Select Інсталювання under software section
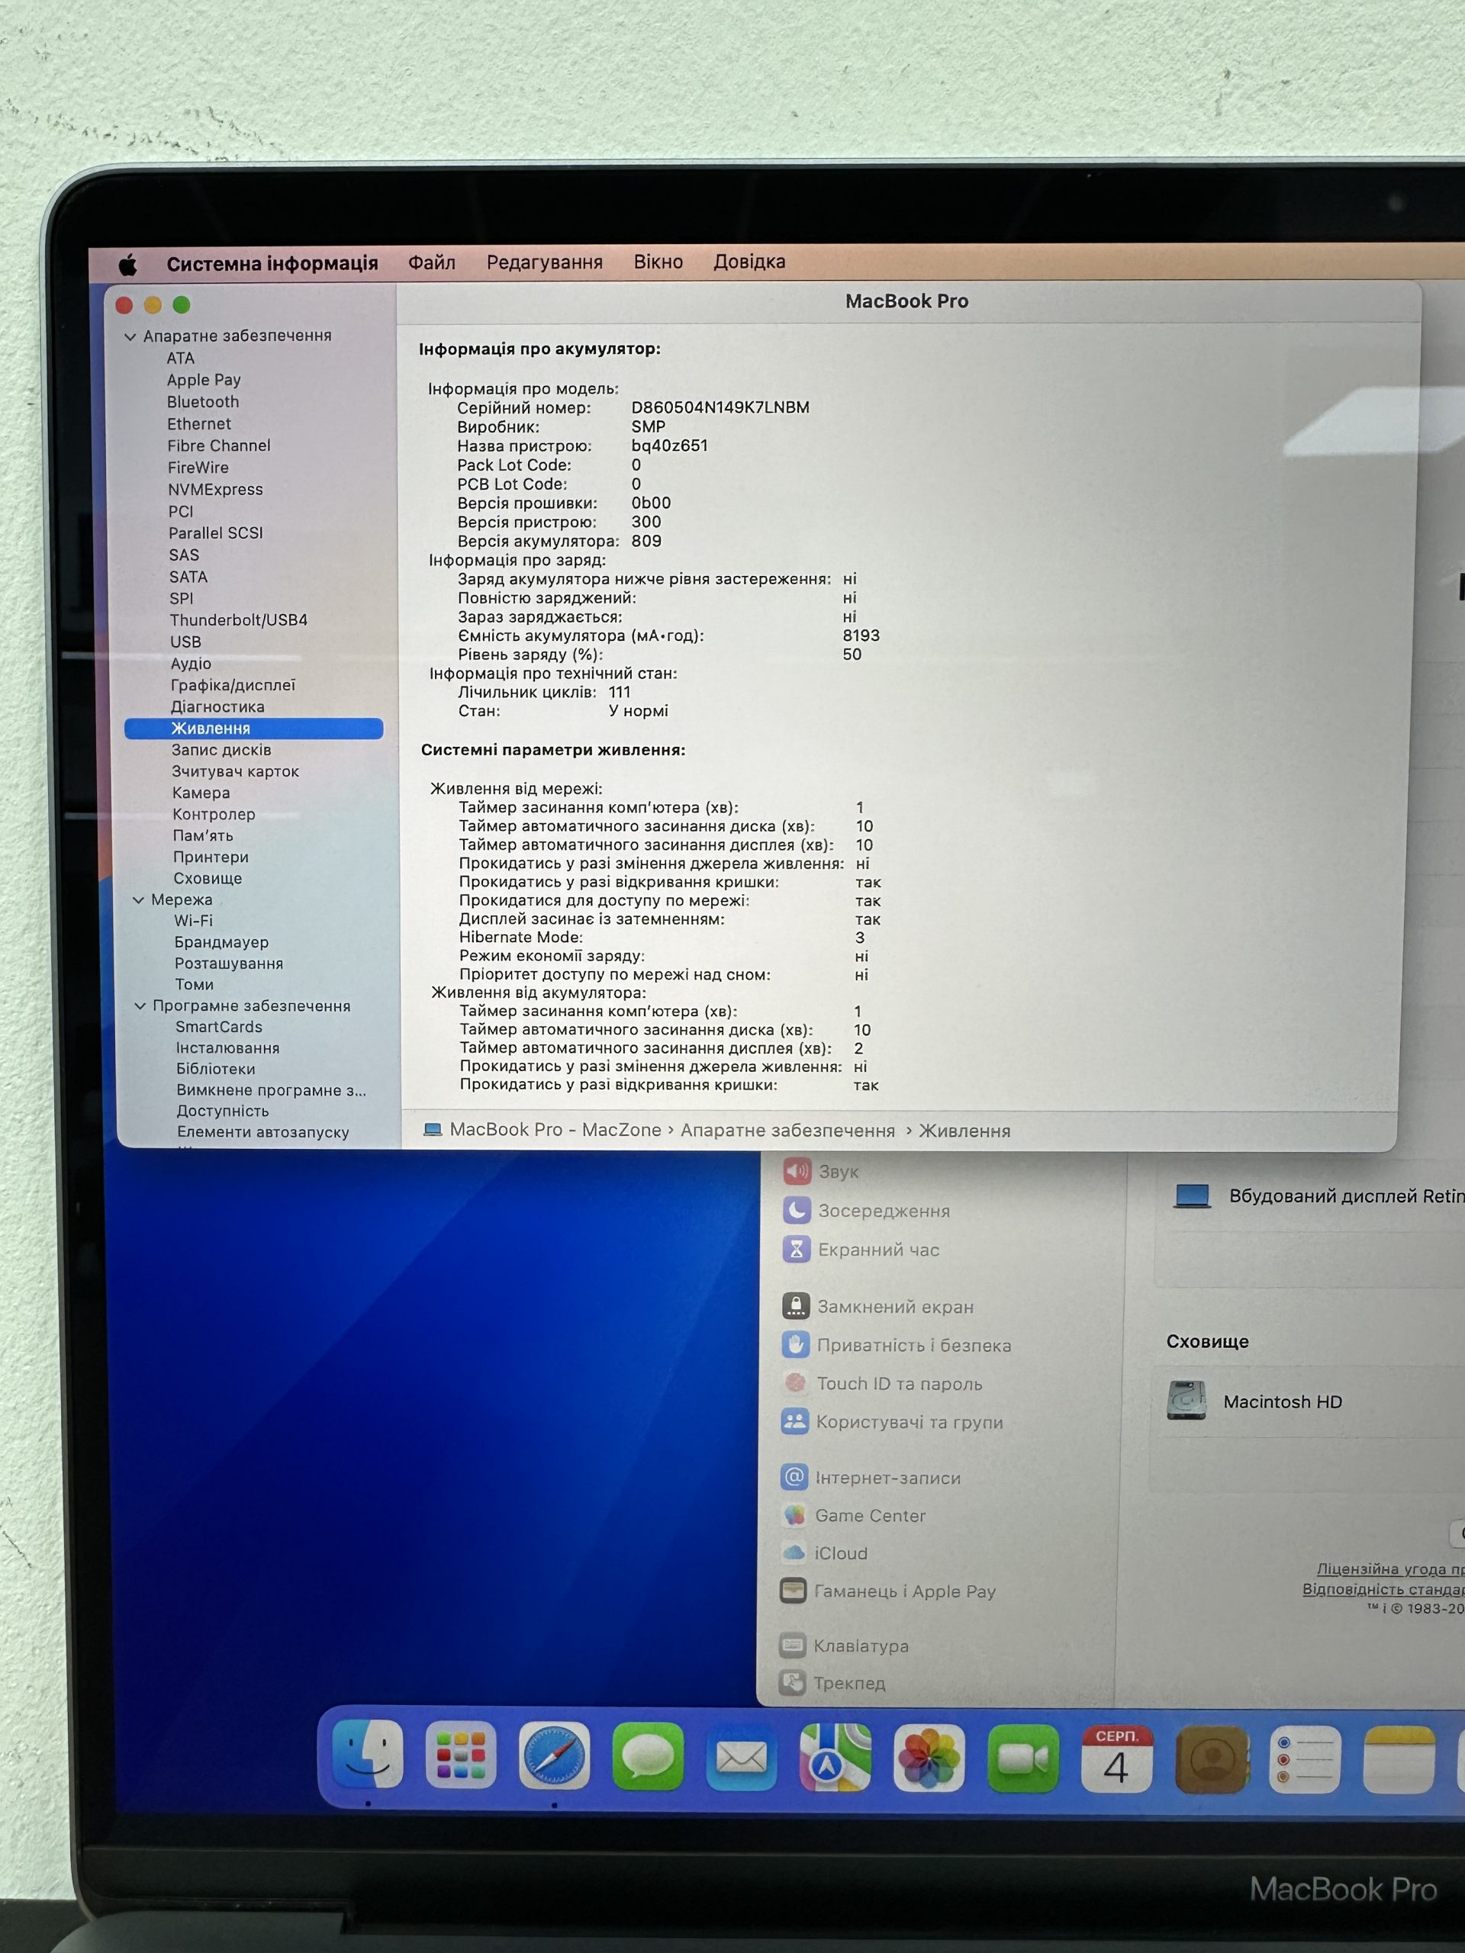 point(228,1048)
